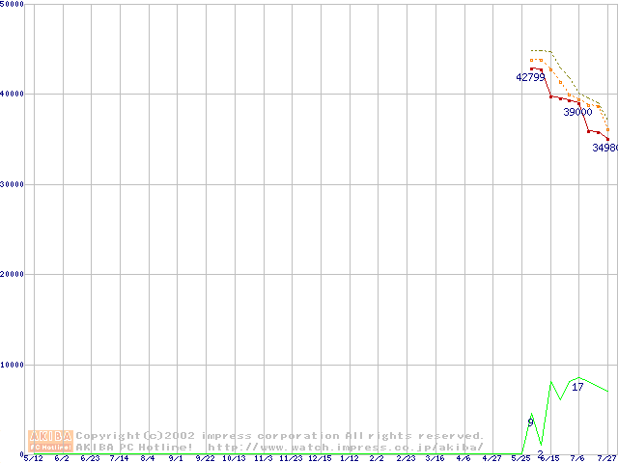Click the 10000 y-axis label
Viewport: 618px width, 463px height.
14,365
